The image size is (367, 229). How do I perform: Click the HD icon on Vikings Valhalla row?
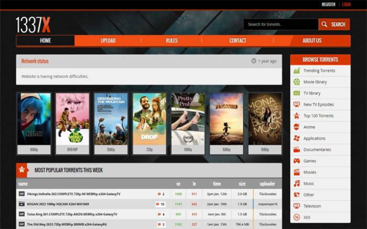(21, 194)
